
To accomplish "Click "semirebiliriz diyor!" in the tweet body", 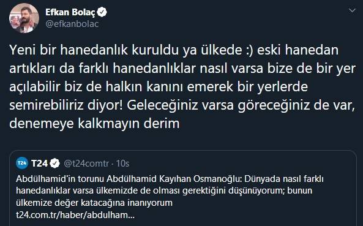I will click(x=66, y=105).
